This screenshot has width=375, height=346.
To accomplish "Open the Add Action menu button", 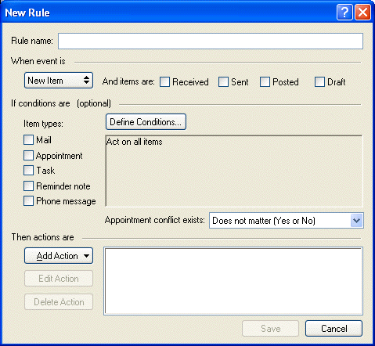I will pyautogui.click(x=59, y=256).
